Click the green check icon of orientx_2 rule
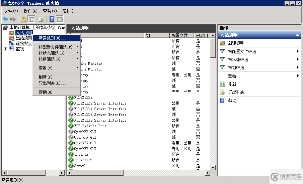Screen dimensions: 303x184 click(71, 160)
